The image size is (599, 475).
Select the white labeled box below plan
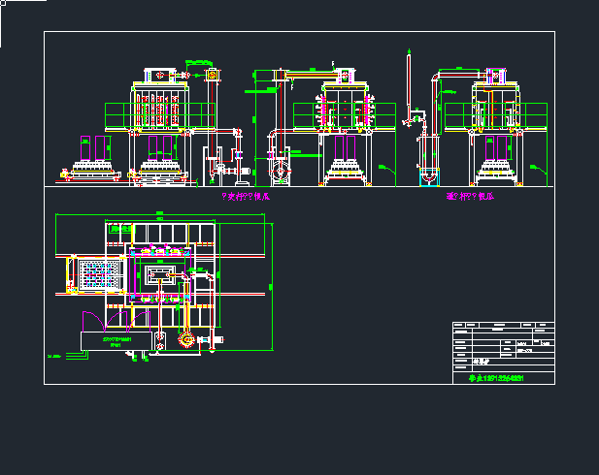[116, 341]
